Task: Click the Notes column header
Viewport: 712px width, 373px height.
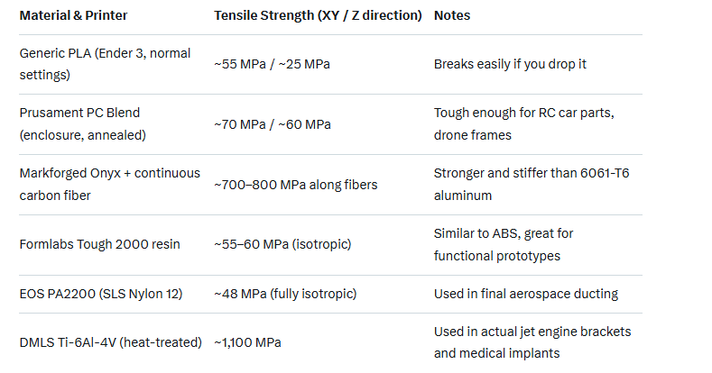Action: tap(452, 16)
